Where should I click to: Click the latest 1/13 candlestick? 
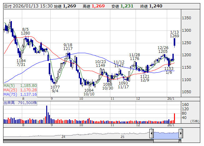click(x=174, y=42)
